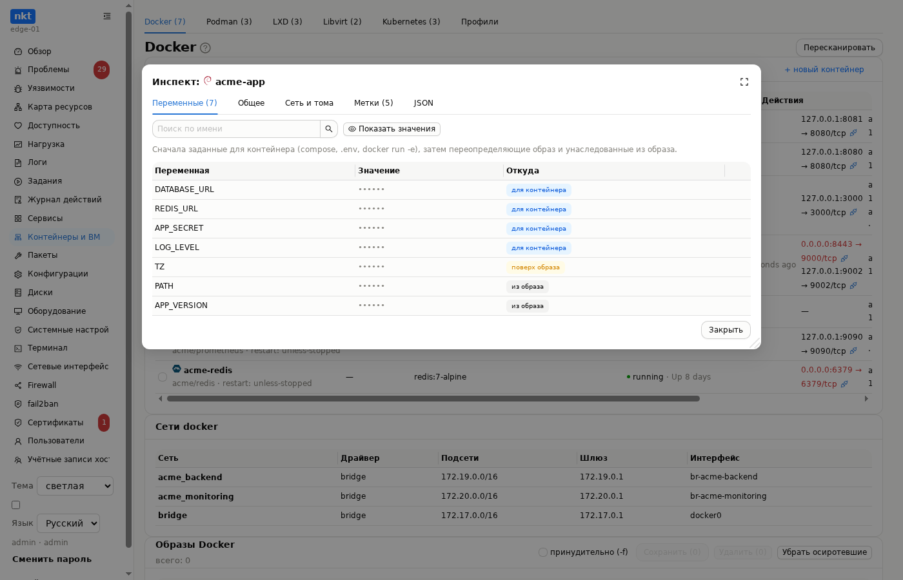Screen dimensions: 903x580
Task: Click the Certificates sidebar icon
Action: (18, 423)
